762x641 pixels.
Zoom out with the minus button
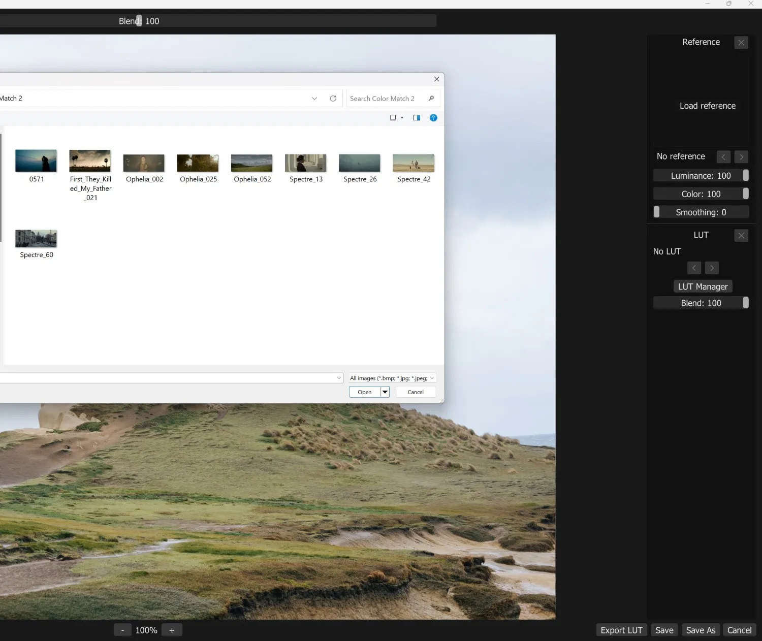tap(122, 630)
